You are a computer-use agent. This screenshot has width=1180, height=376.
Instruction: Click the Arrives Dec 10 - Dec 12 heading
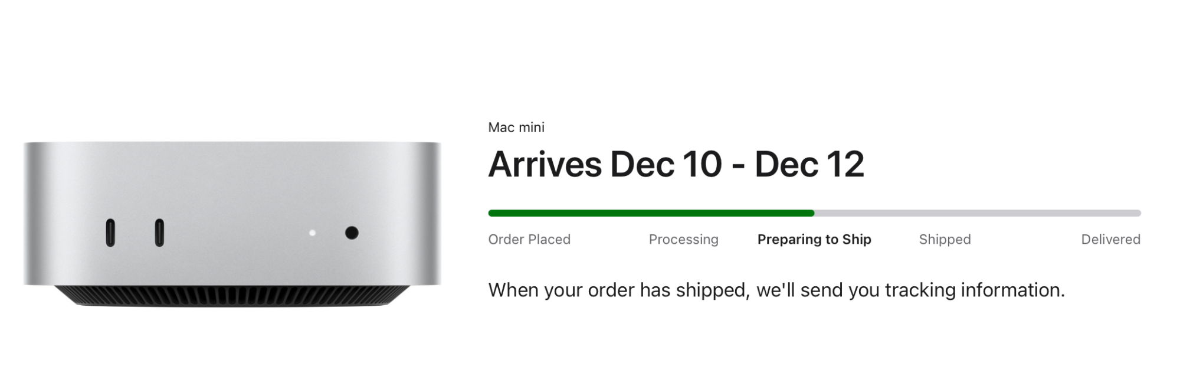pos(676,164)
